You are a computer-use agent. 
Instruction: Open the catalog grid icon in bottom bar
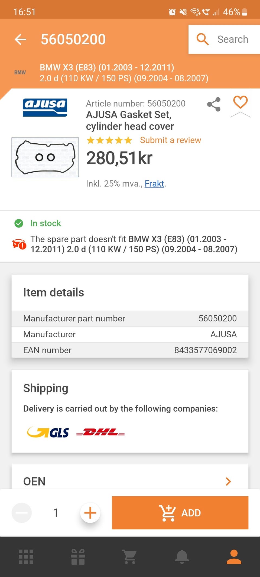pos(26,557)
